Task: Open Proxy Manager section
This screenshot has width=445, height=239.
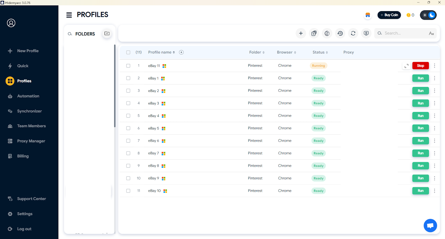Action: (26, 141)
